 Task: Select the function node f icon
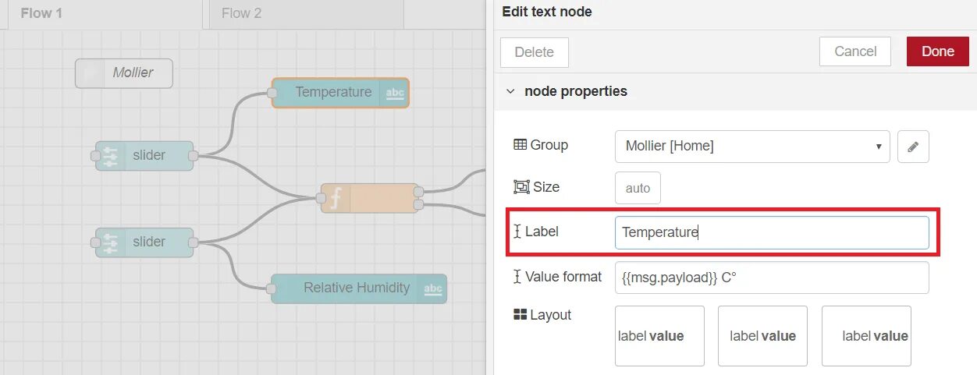pos(336,199)
